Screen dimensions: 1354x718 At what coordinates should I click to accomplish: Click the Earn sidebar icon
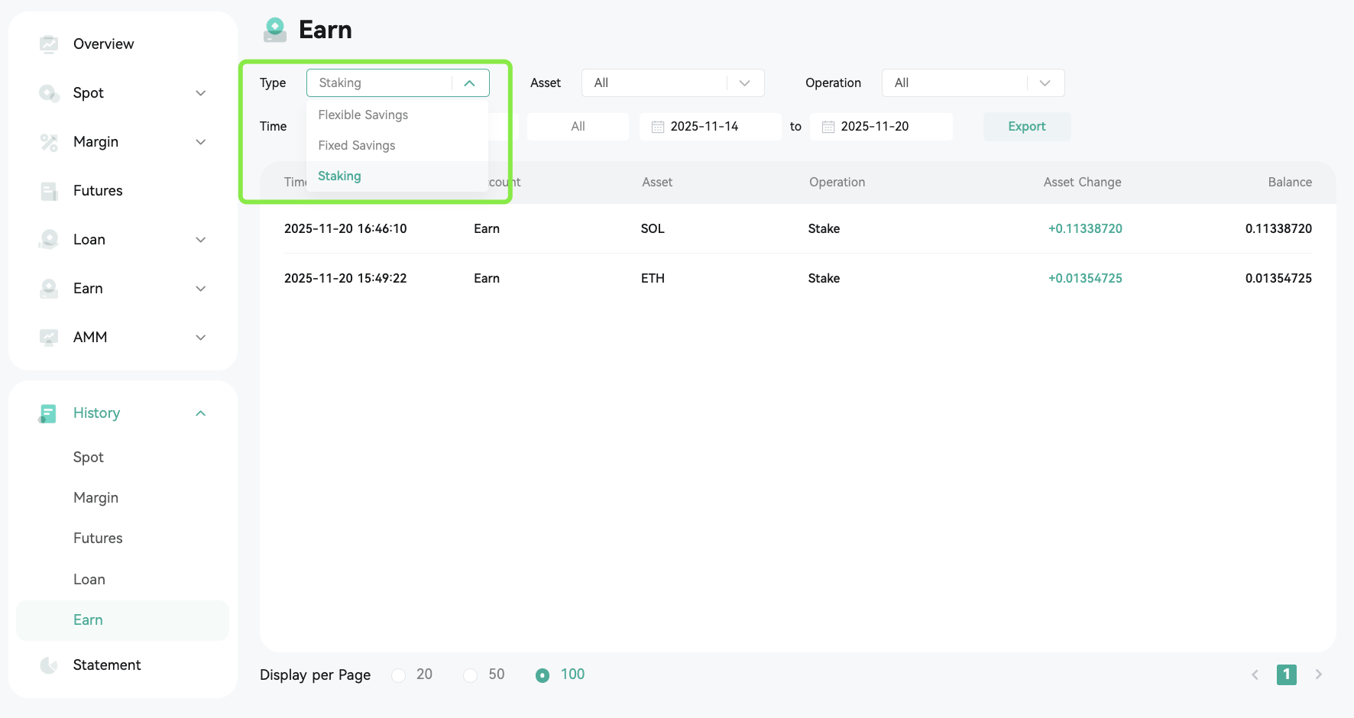coord(49,289)
